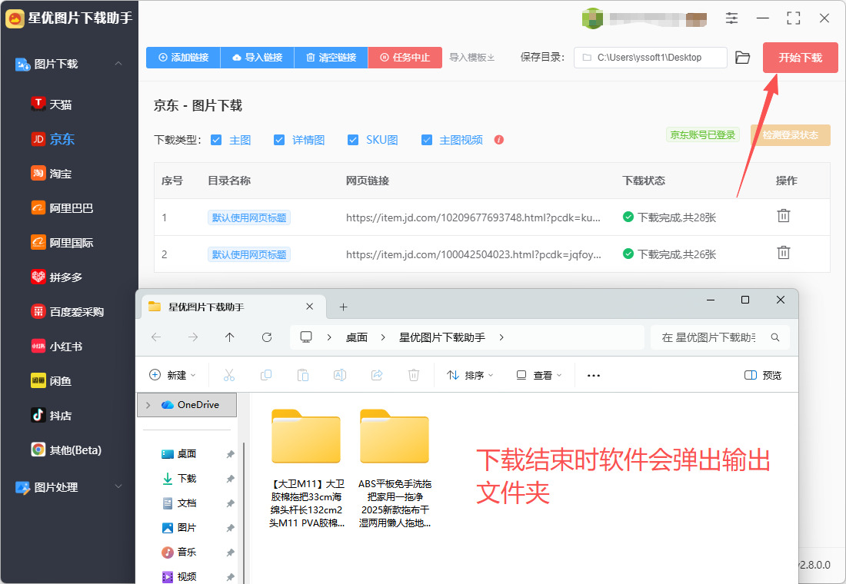Choose the Alibaba (阿里巴巴) sidebar item
Screen dimensions: 846x584
click(x=62, y=208)
